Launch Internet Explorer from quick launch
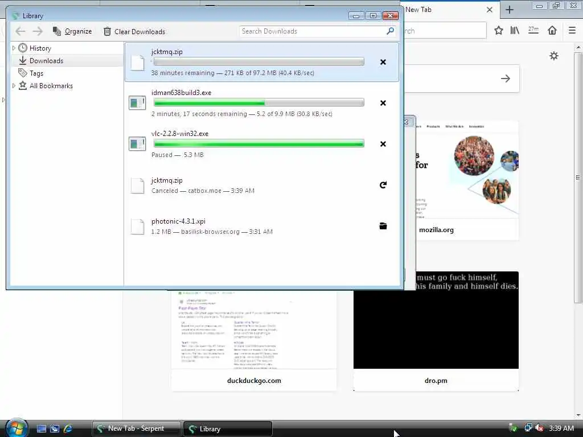Screen dimensions: 583x437 [x=68, y=429]
